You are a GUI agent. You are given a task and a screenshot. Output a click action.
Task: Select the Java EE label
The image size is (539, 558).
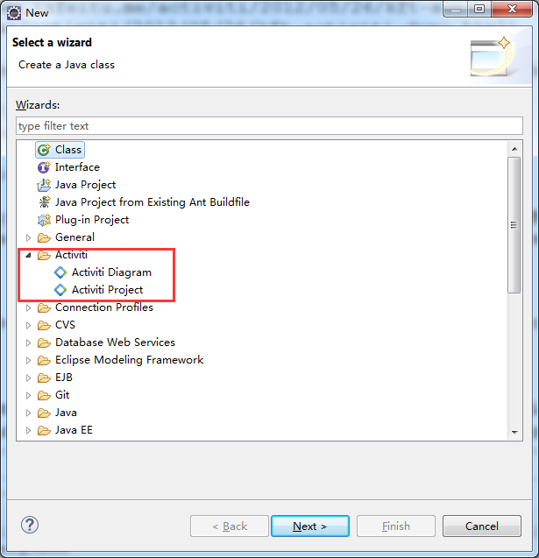pyautogui.click(x=74, y=430)
